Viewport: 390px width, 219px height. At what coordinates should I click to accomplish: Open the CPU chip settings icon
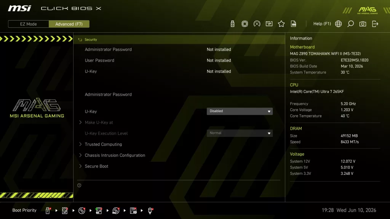(x=245, y=24)
